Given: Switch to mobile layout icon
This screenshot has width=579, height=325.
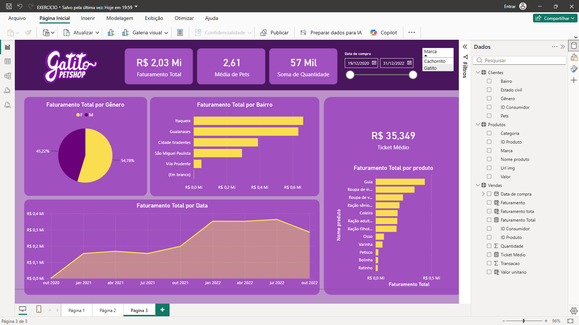Looking at the screenshot, I should [39, 309].
